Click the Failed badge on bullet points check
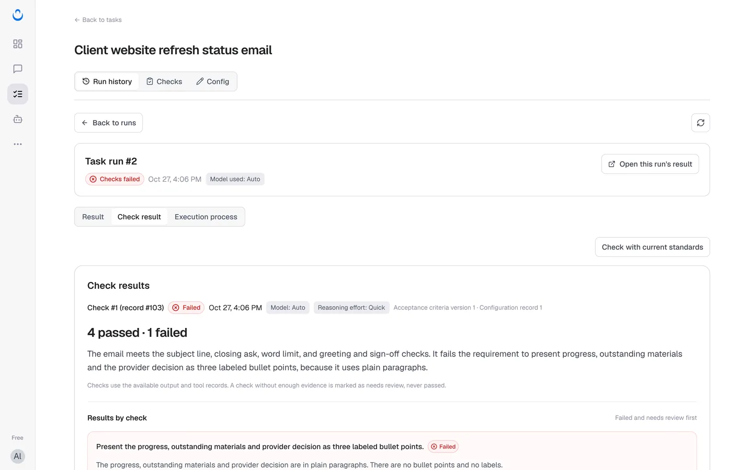This screenshot has height=470, width=753. click(x=443, y=446)
